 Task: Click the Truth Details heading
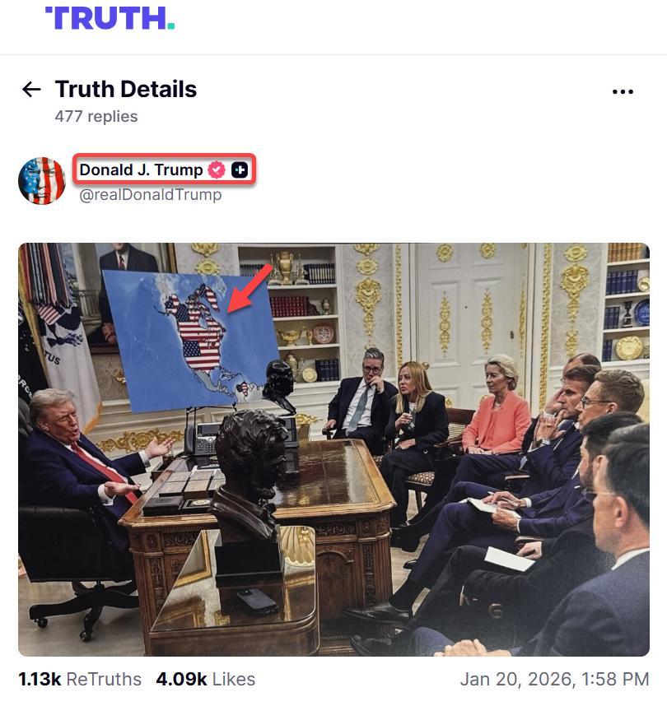tap(126, 89)
